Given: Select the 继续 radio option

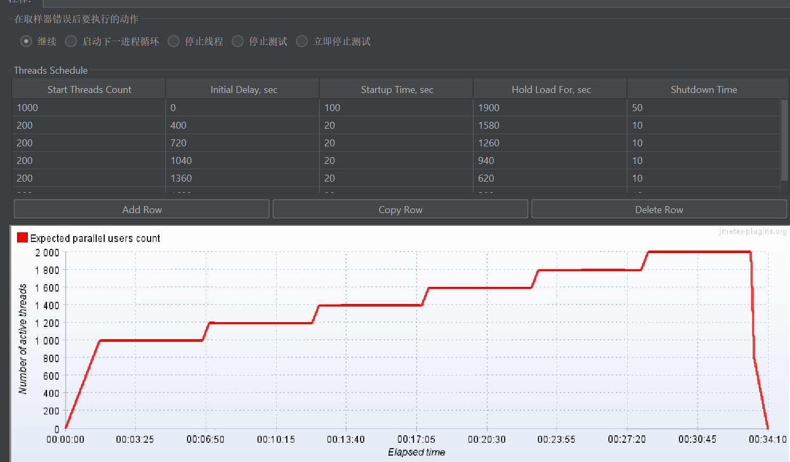Looking at the screenshot, I should (26, 41).
